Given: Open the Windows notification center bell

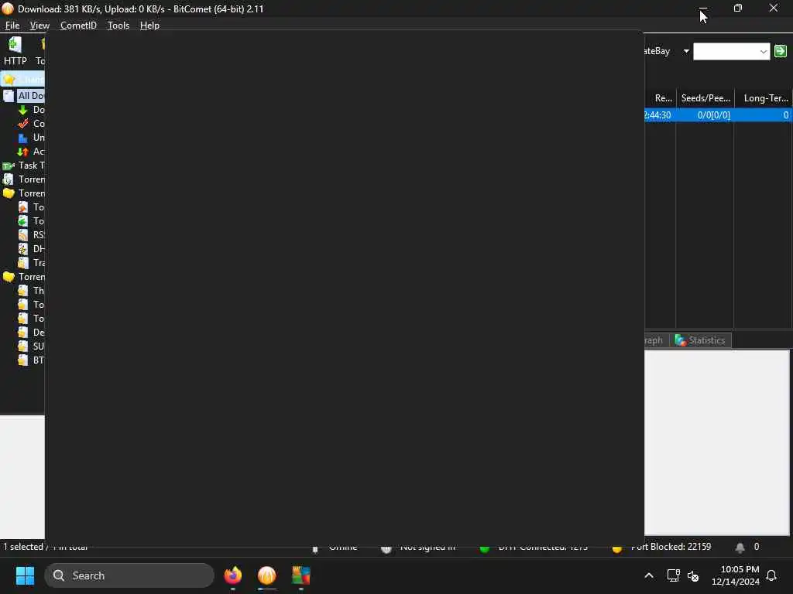Looking at the screenshot, I should pos(772,575).
